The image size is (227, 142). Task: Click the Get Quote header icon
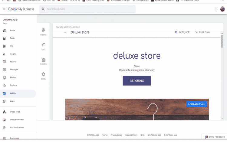pos(176,32)
